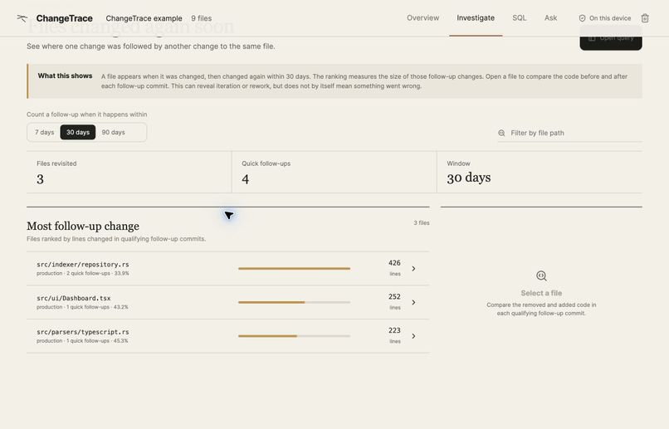Open the src/ui/Dashboard.tsx file name
The width and height of the screenshot is (669, 429).
tap(73, 298)
